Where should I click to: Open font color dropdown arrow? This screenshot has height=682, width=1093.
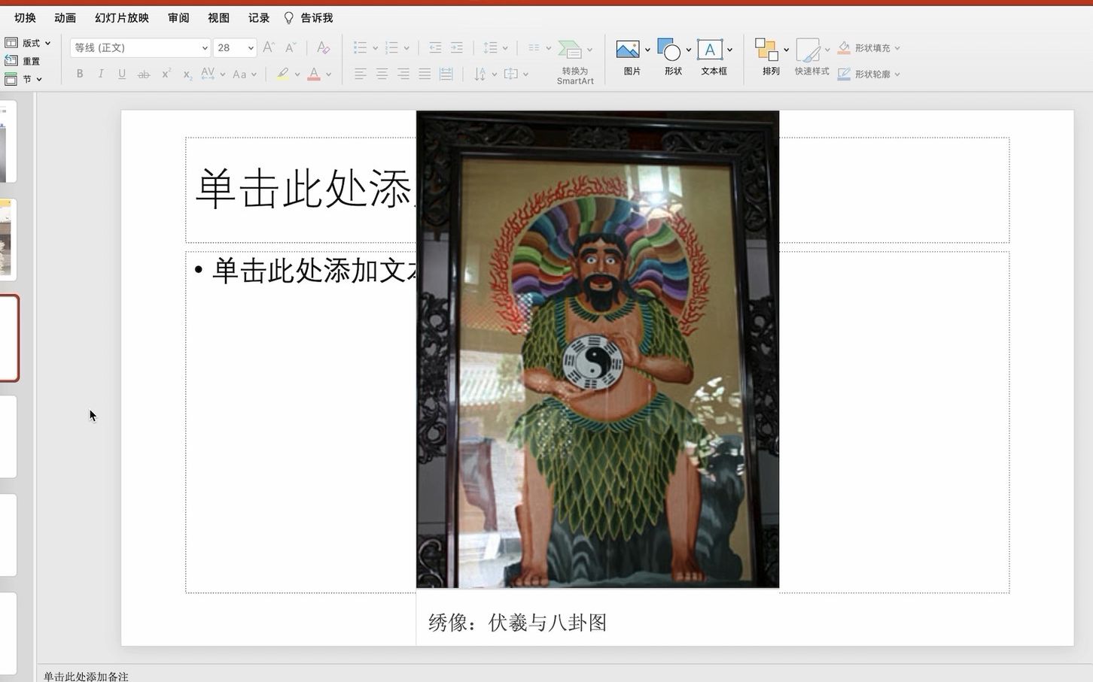[328, 74]
